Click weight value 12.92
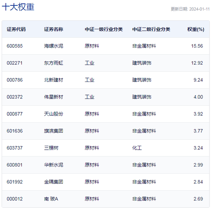This screenshot has height=210, width=211. (197, 63)
